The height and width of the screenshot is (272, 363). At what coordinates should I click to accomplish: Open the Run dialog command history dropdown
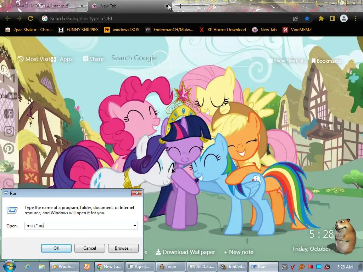[135, 226]
